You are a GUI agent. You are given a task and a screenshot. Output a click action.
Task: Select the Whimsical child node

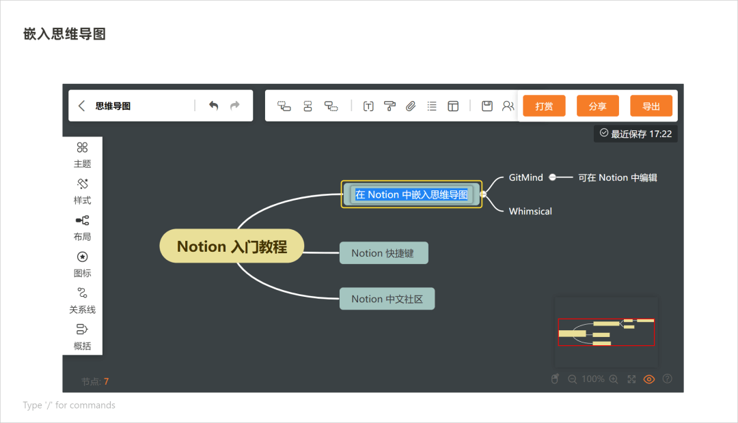530,211
